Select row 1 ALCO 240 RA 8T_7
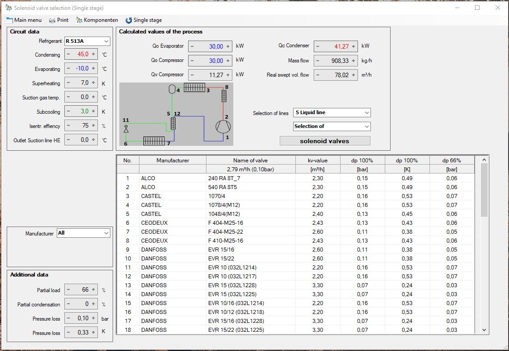The height and width of the screenshot is (351, 509). pyautogui.click(x=295, y=178)
